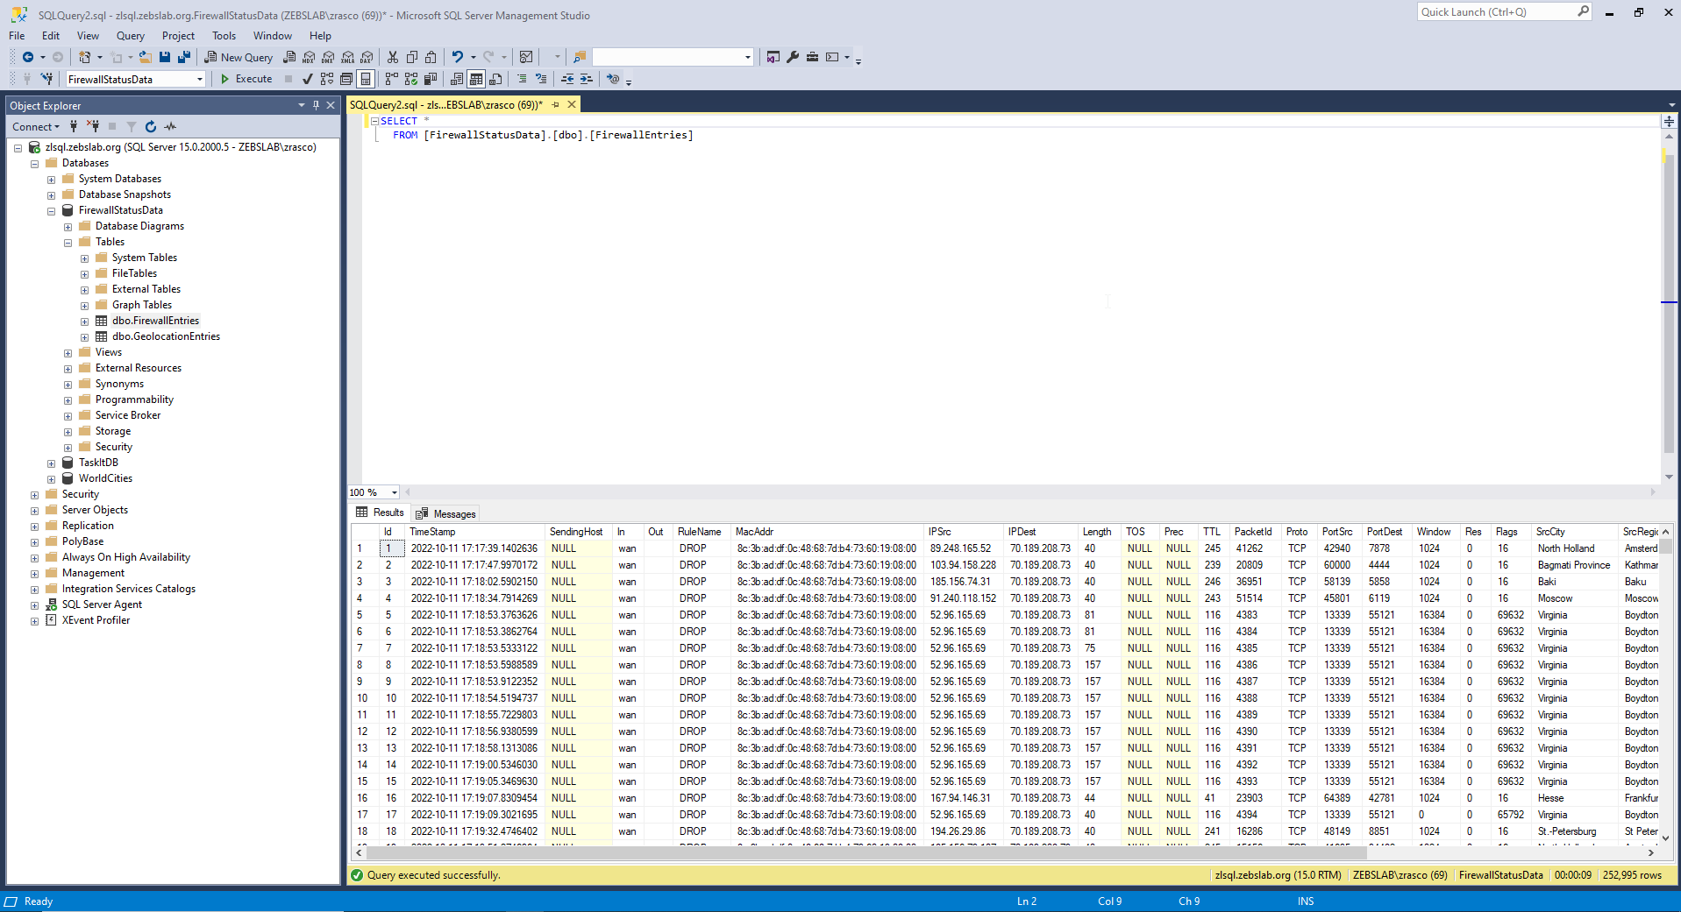The image size is (1681, 912).
Task: Switch output to Results to File
Action: pyautogui.click(x=495, y=79)
